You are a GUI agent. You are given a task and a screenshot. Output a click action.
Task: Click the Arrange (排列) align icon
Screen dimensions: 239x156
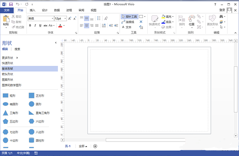182,19
